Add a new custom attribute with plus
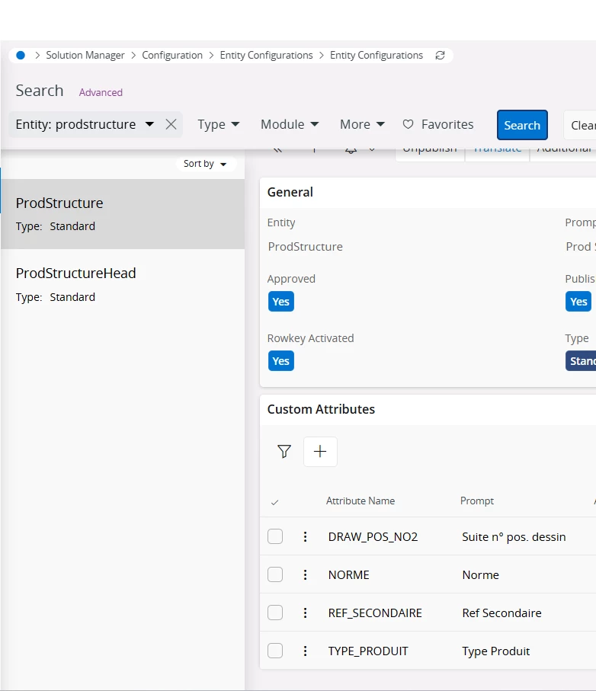This screenshot has width=596, height=691. (x=320, y=452)
